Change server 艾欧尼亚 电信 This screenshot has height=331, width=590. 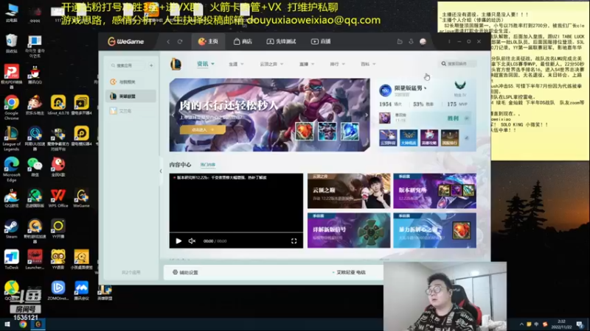click(349, 272)
